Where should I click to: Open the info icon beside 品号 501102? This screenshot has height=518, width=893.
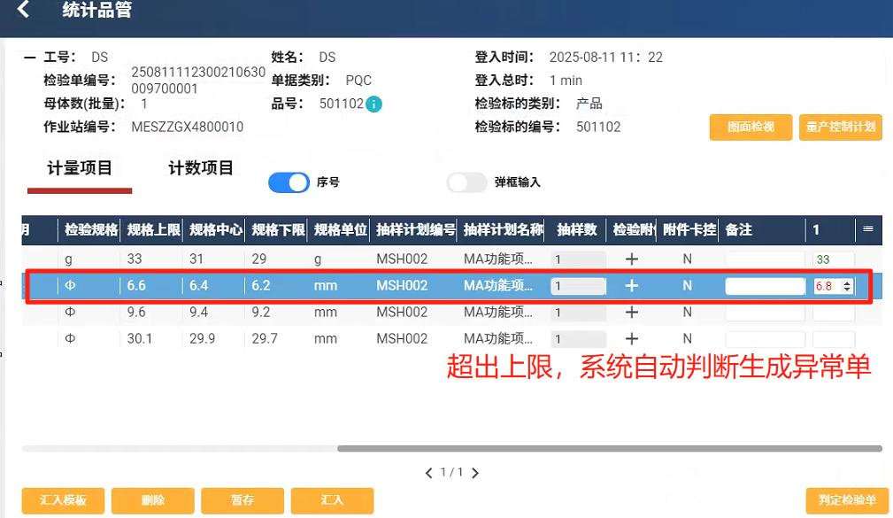click(x=373, y=104)
